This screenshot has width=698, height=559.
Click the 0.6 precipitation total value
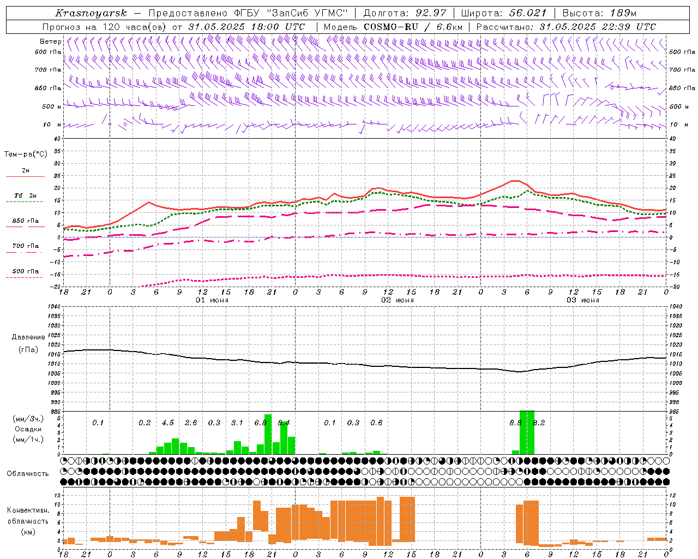[376, 423]
